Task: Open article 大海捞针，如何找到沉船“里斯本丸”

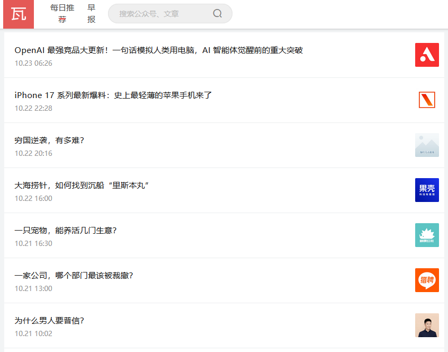Action: click(x=82, y=186)
